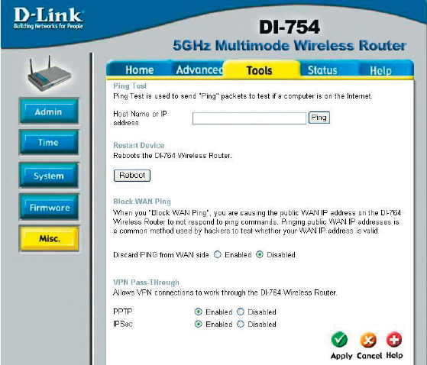Focus the Host Name or IP address field
427x365 pixels.
pos(249,118)
